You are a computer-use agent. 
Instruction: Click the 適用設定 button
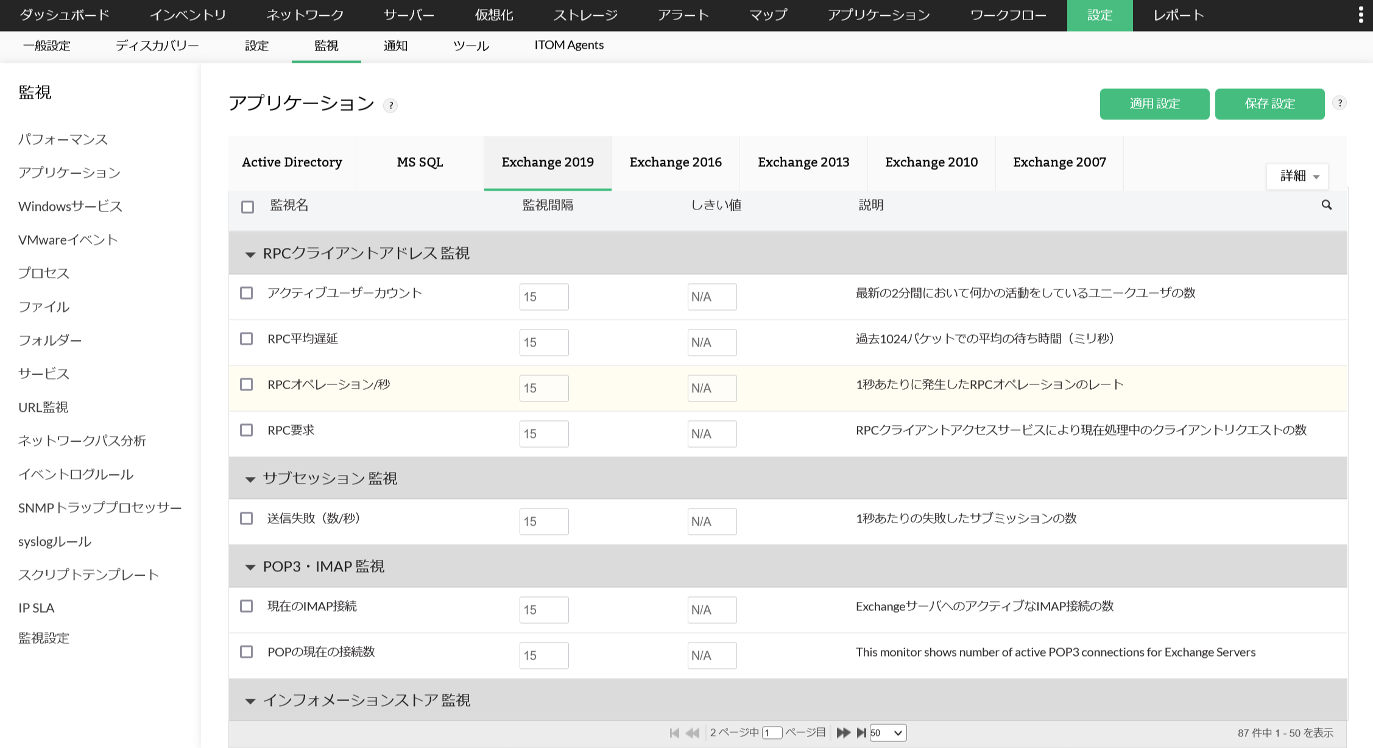[1154, 104]
